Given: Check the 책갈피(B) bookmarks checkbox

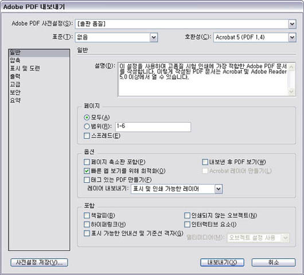Looking at the screenshot, I should pos(87,215).
